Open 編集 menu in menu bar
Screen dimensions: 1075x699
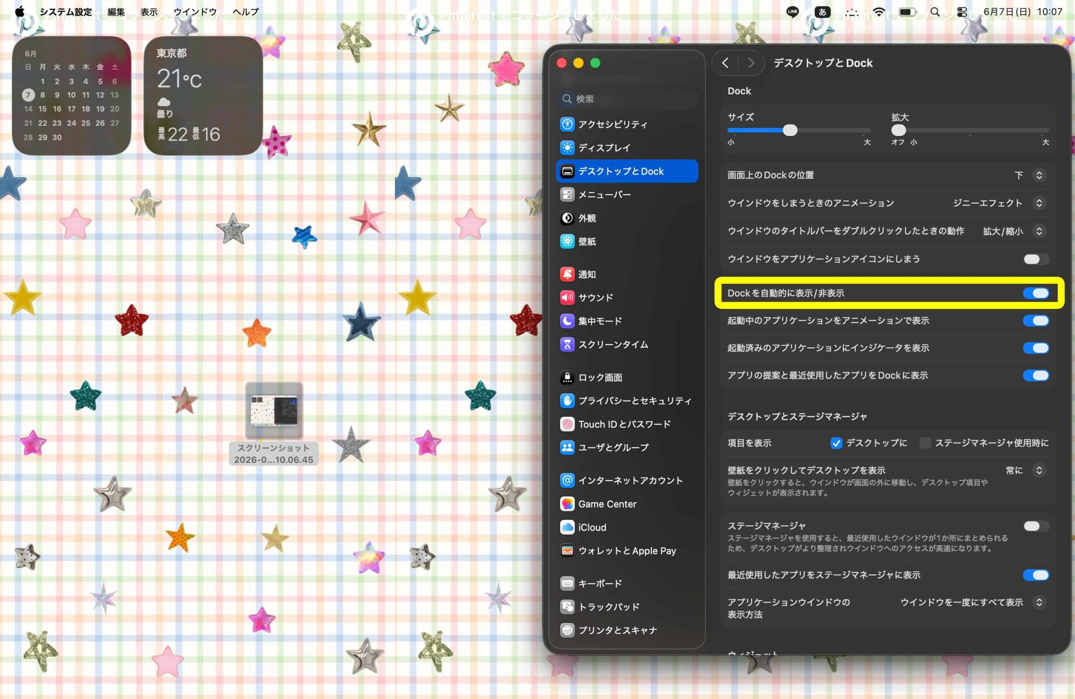116,12
